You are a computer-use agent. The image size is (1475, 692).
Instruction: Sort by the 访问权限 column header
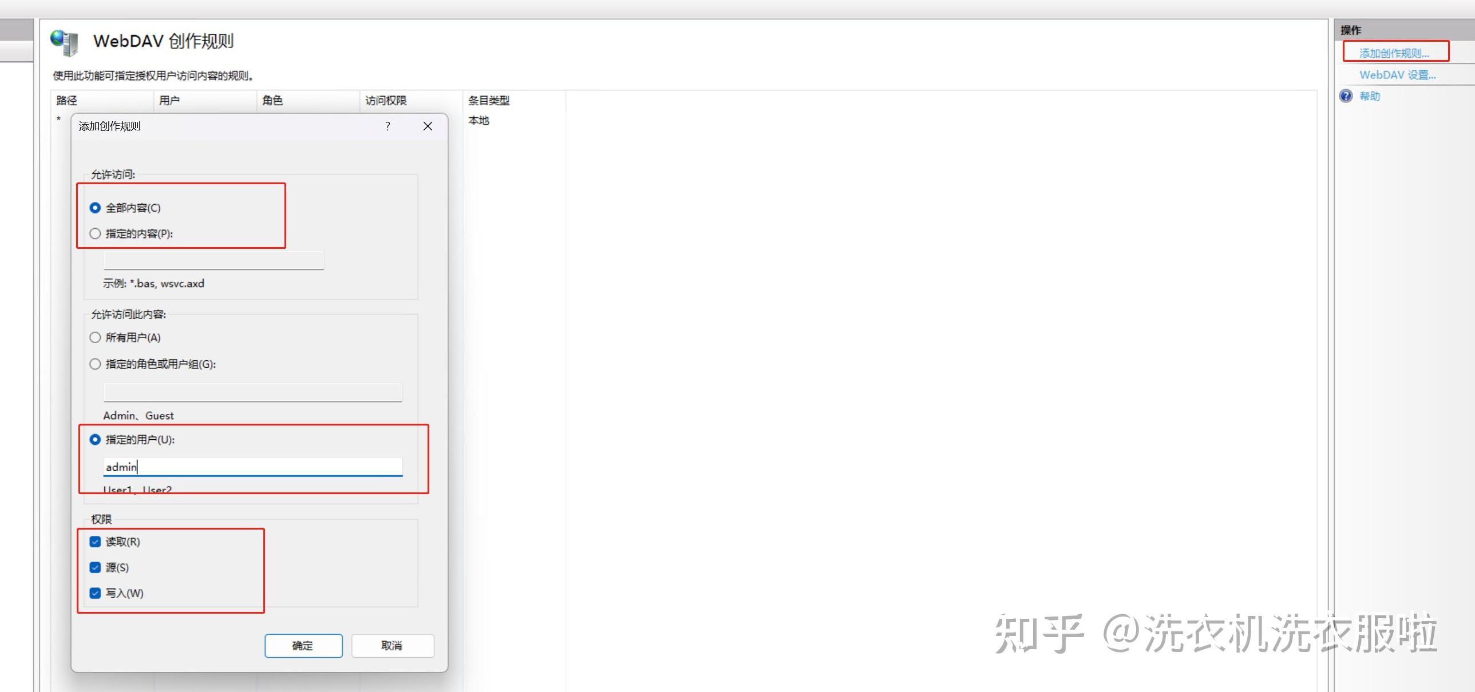point(386,101)
